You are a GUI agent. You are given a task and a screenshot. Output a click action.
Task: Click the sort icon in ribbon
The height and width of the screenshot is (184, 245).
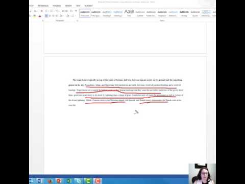pos(71,11)
